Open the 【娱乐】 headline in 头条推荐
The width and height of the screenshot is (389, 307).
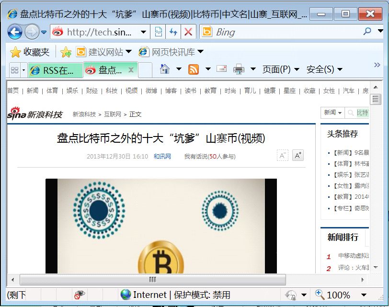[350, 175]
